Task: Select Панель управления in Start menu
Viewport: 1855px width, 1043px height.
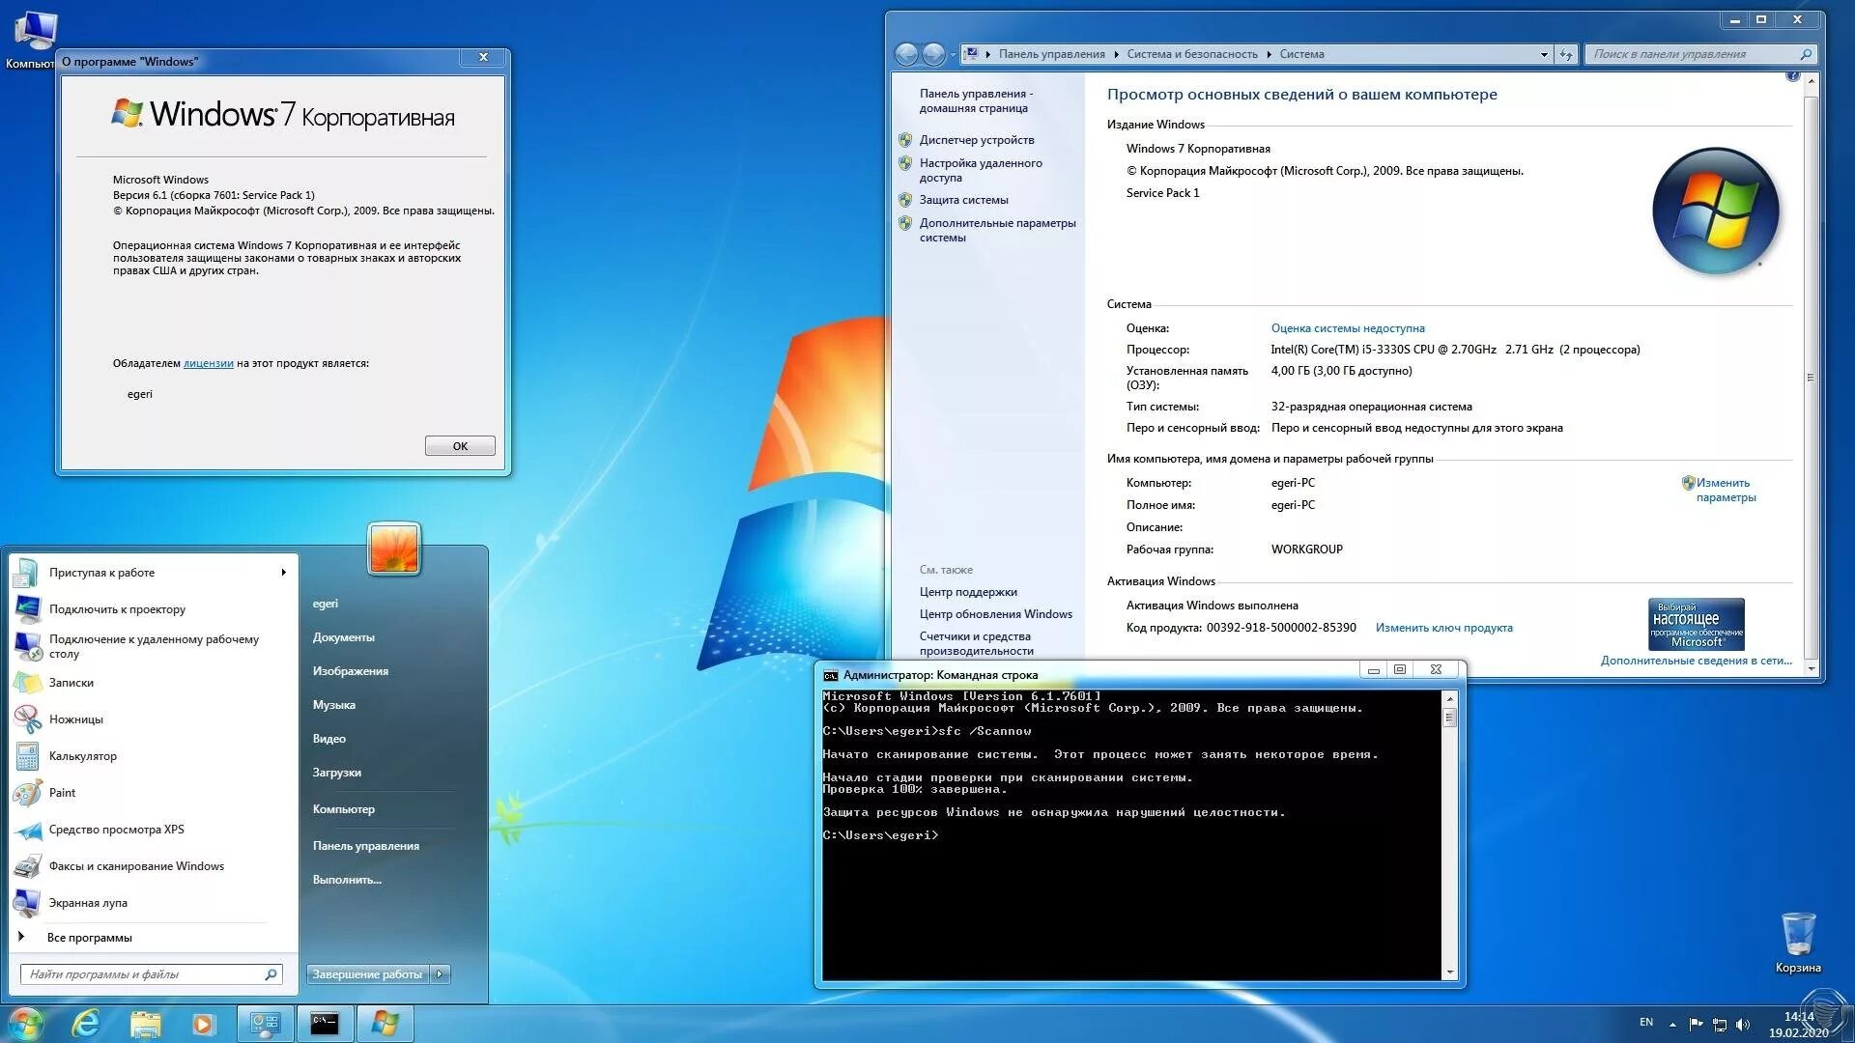Action: [x=365, y=846]
